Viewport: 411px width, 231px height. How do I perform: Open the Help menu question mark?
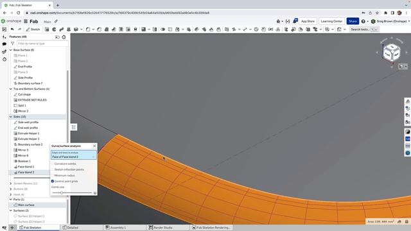coord(363,21)
